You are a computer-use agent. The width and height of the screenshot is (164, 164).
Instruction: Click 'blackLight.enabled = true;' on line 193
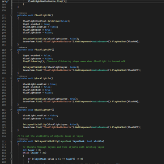point(40,84)
